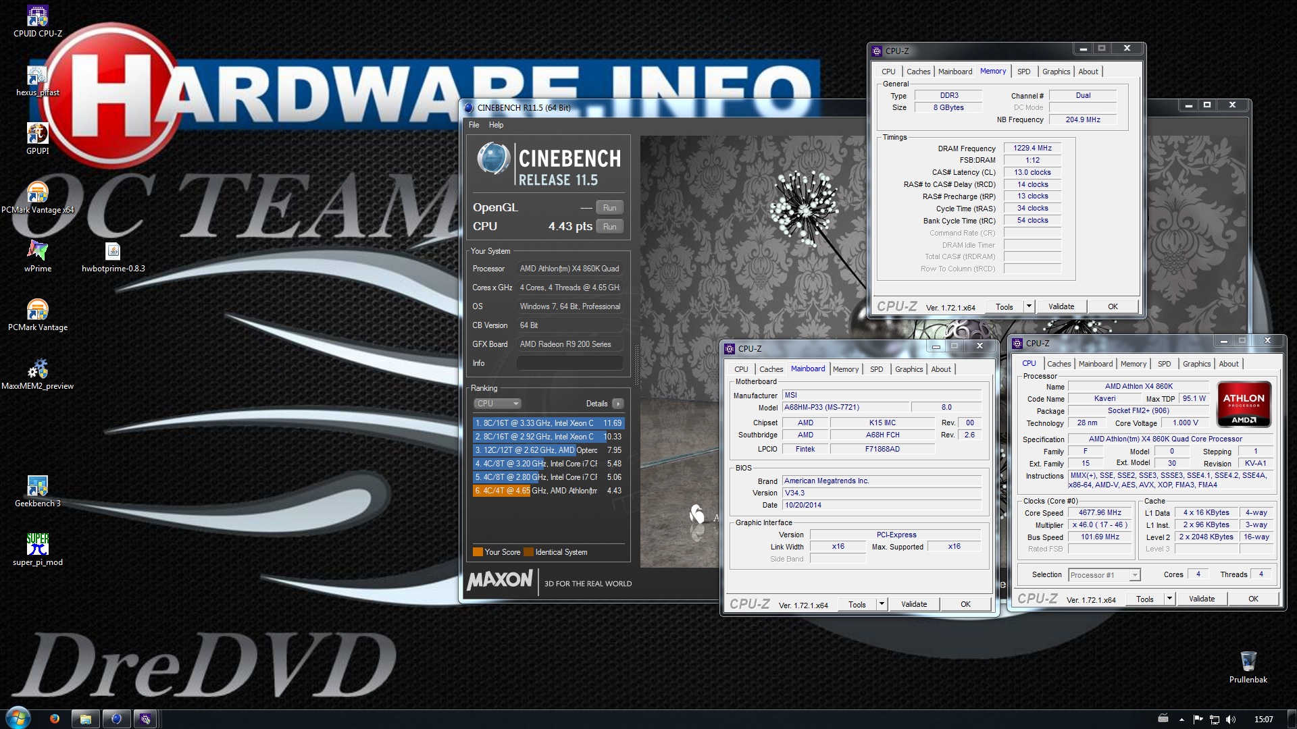Image resolution: width=1297 pixels, height=729 pixels.
Task: Click the Core Speed 4677.96 MHz value
Action: pos(1100,513)
